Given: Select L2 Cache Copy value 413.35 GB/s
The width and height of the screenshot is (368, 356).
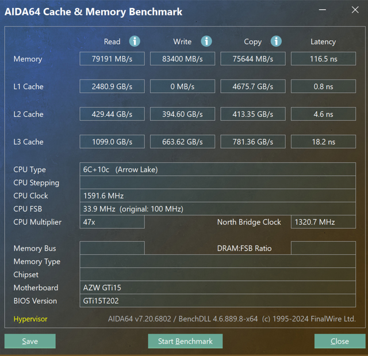Looking at the screenshot, I should 253,114.
